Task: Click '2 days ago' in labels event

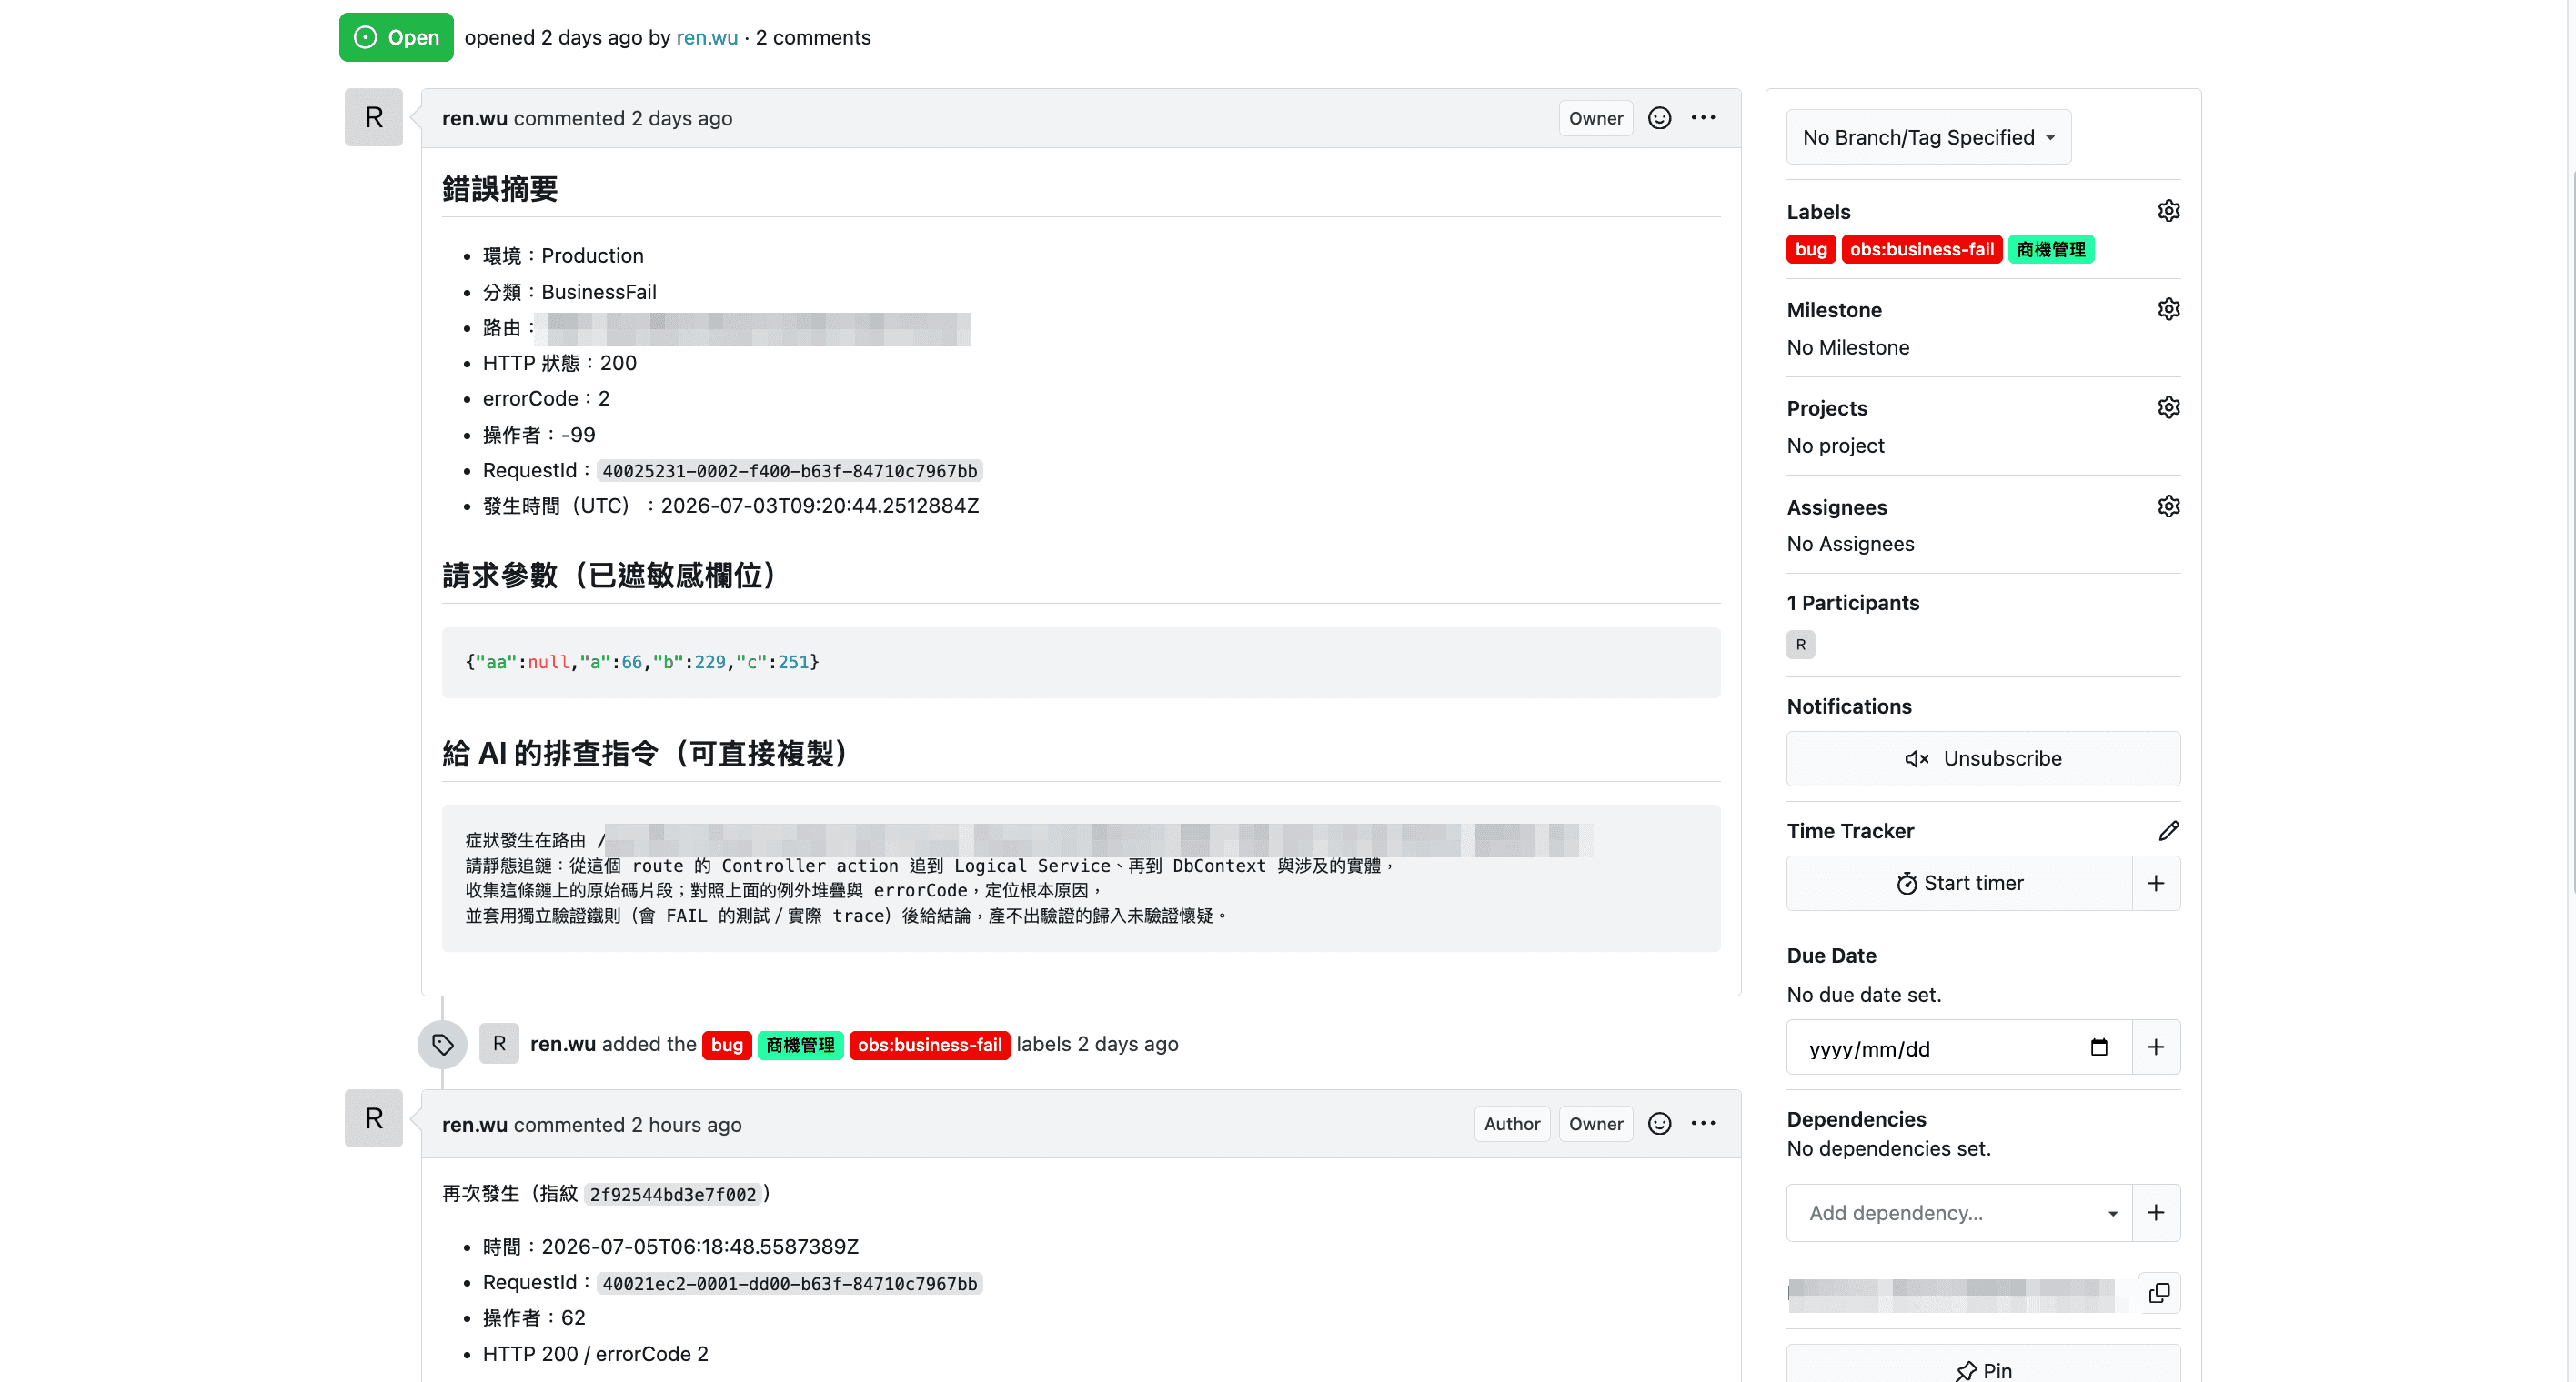Action: [x=1127, y=1045]
